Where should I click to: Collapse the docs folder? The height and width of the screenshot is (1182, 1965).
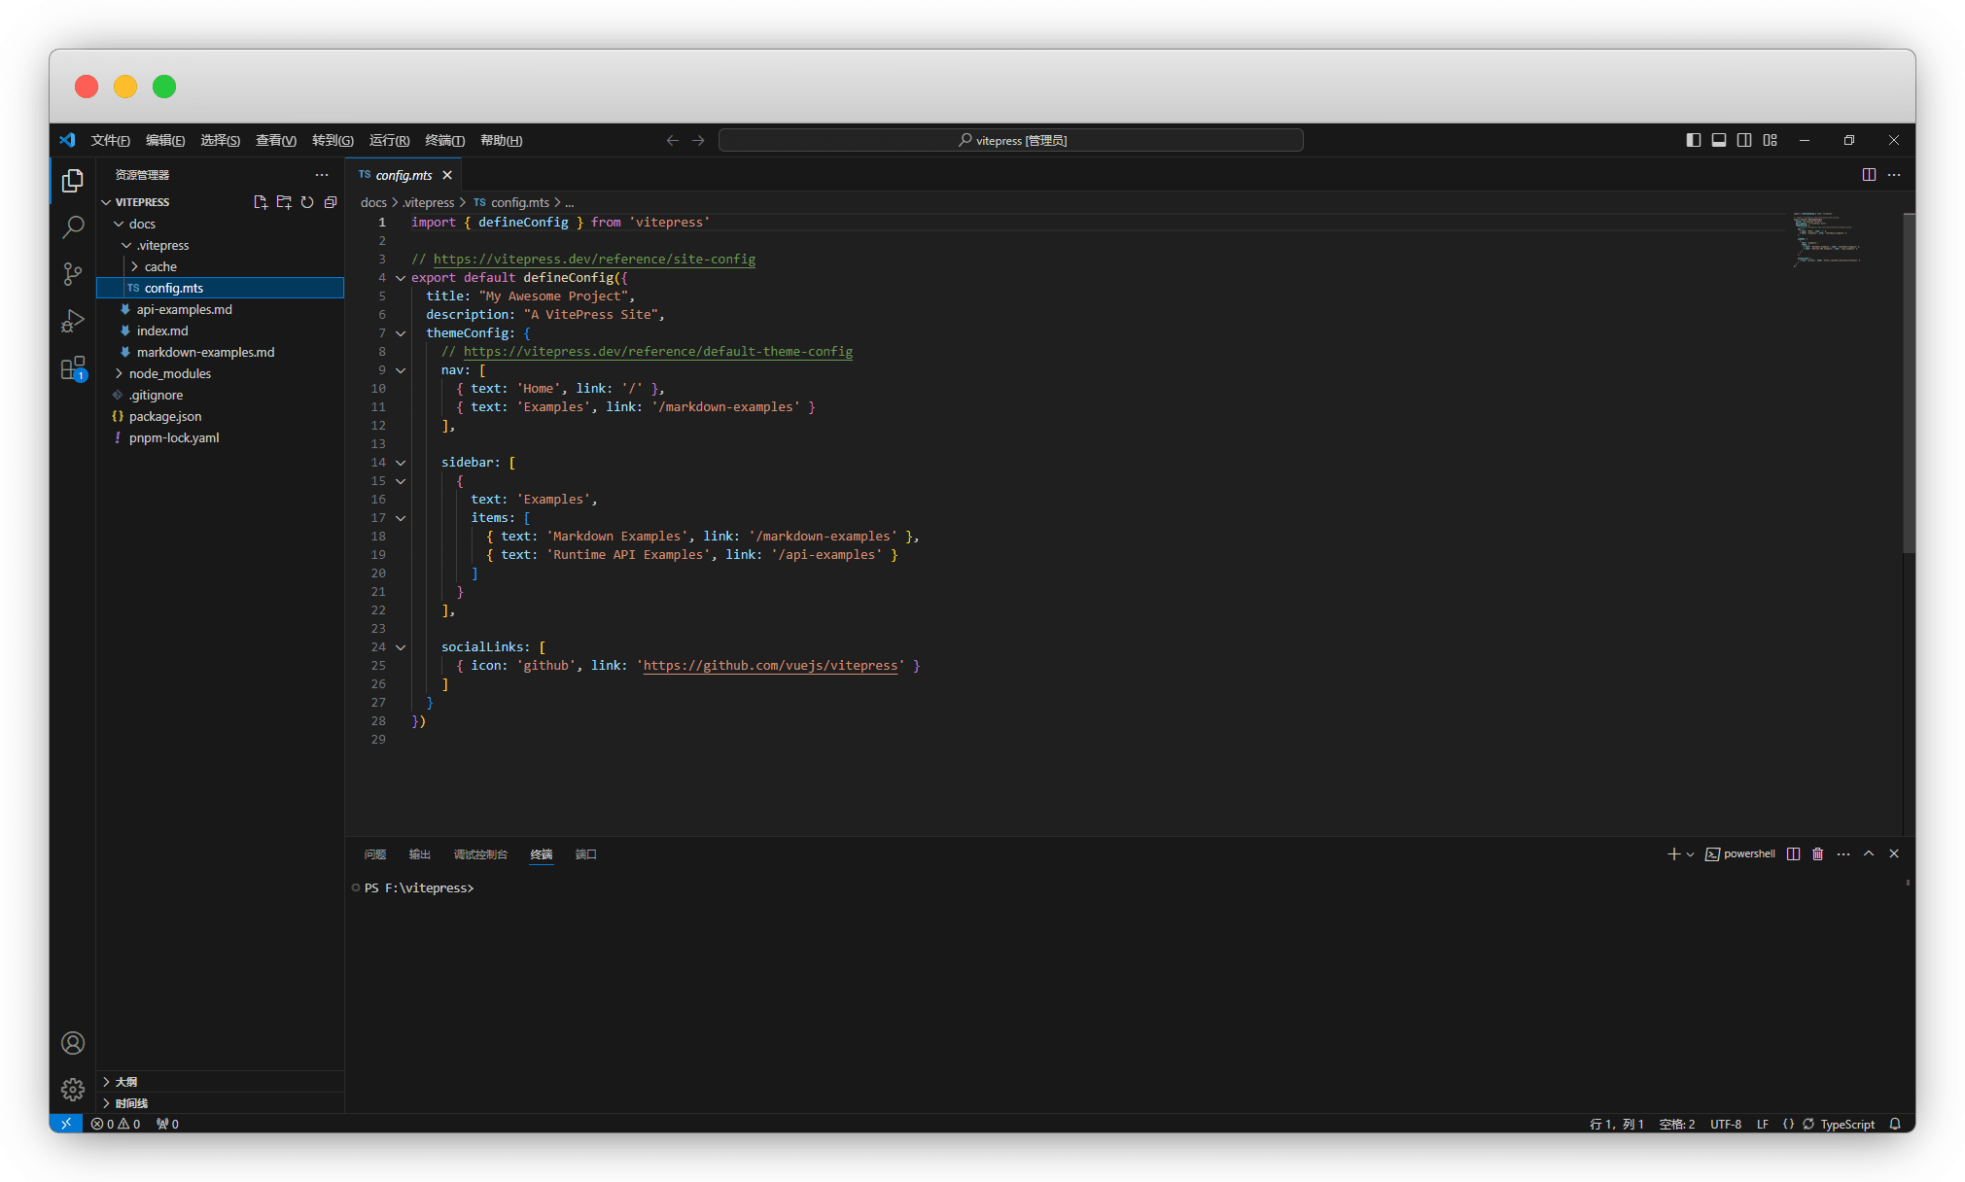coord(142,224)
